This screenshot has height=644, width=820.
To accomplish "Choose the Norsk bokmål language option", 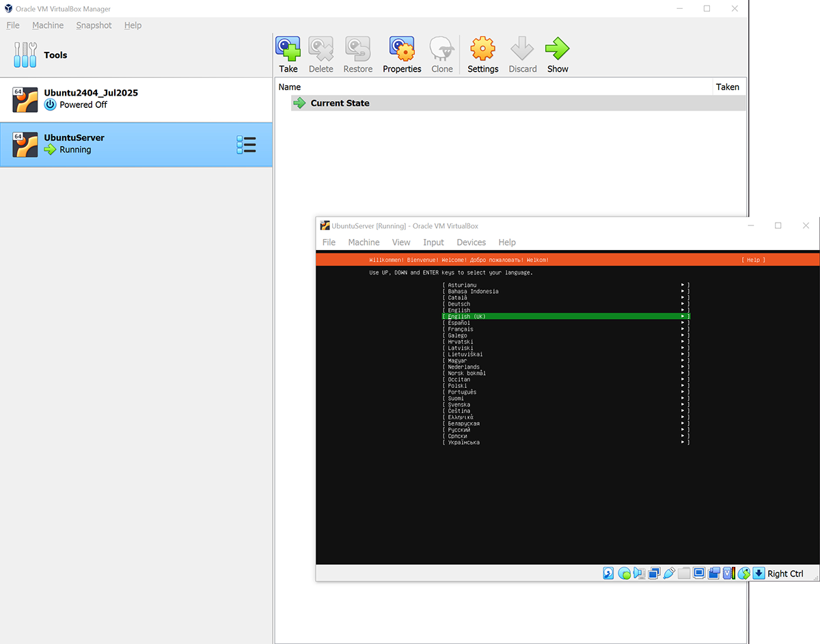I will (566, 374).
